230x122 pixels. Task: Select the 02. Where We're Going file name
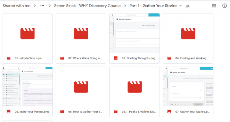pos(85,58)
